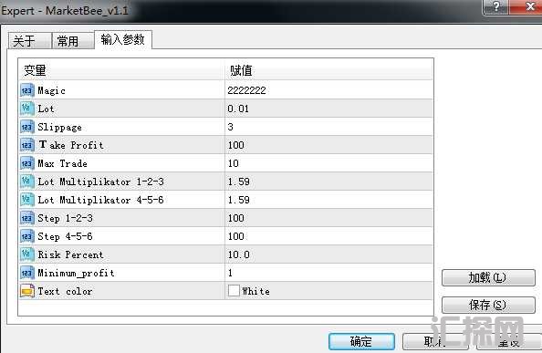Edit the Lot value 0.01

pyautogui.click(x=238, y=109)
